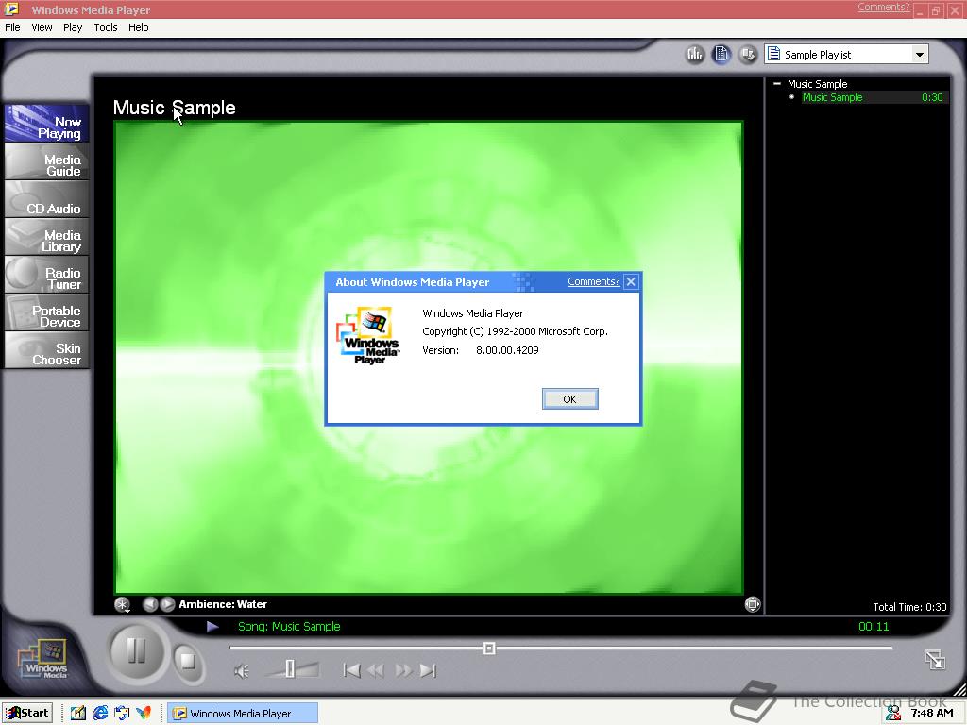The height and width of the screenshot is (725, 967).
Task: Skip to previous track button
Action: point(351,670)
